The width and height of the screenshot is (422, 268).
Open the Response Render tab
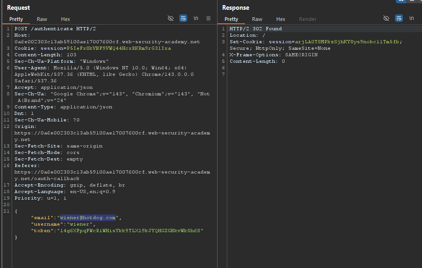pos(307,19)
